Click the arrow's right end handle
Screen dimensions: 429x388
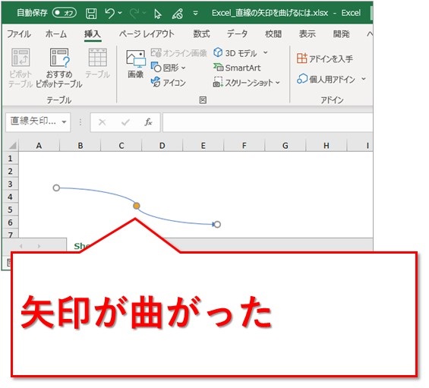click(217, 225)
